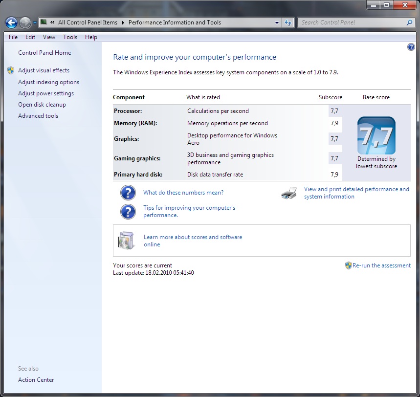Viewport: 420px width, 397px height.
Task: Open the View menu
Action: pyautogui.click(x=49, y=37)
